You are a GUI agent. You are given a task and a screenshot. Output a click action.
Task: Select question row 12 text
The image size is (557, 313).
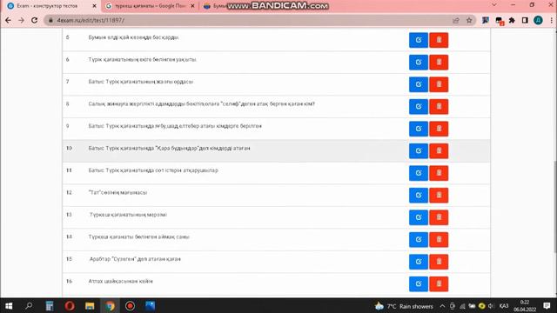tap(117, 193)
